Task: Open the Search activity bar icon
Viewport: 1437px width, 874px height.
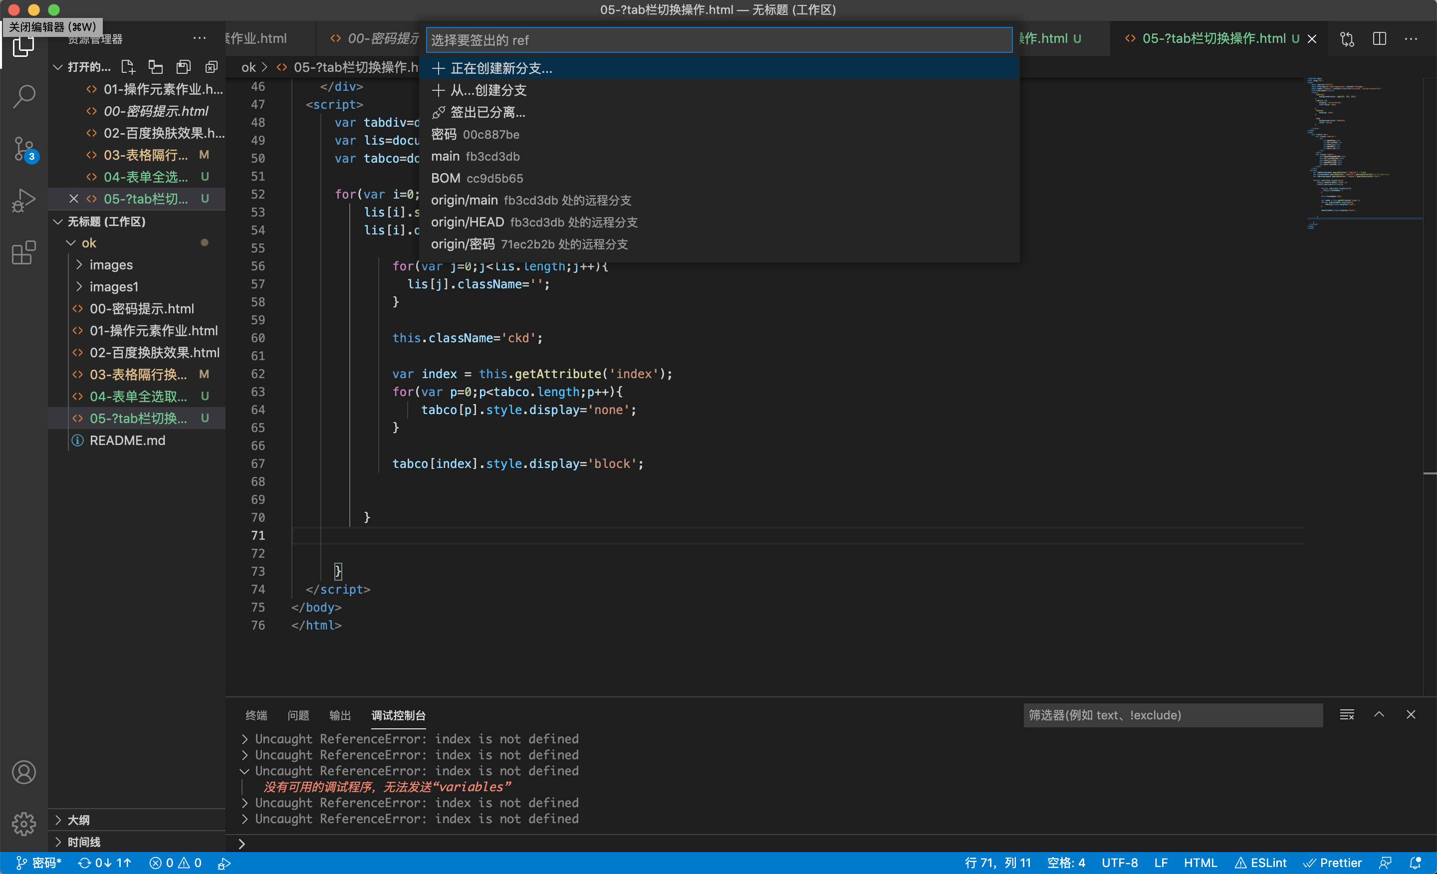Action: pos(23,96)
